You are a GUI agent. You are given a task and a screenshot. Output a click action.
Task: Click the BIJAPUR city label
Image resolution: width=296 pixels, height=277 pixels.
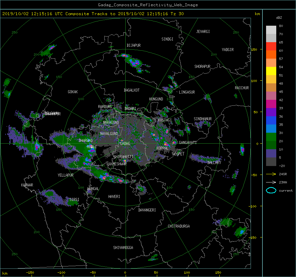134,45
